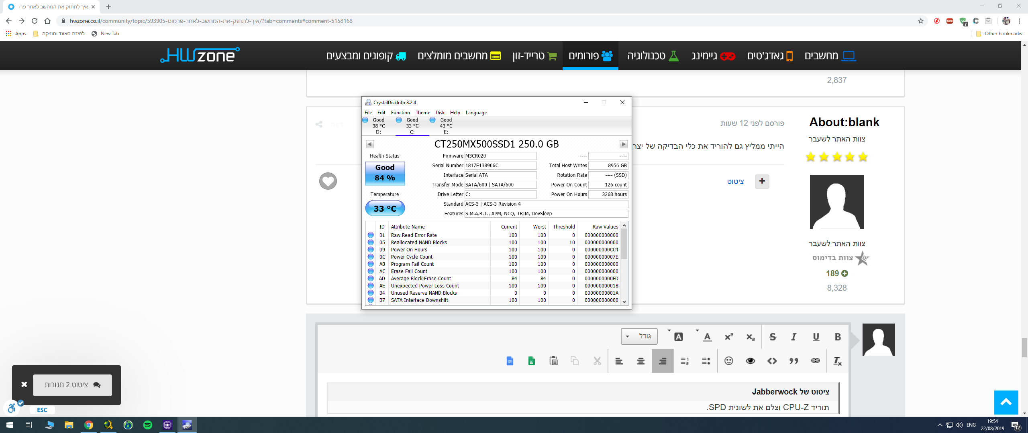
Task: Open the מחשבים (Computers) nav tab
Action: (x=830, y=56)
